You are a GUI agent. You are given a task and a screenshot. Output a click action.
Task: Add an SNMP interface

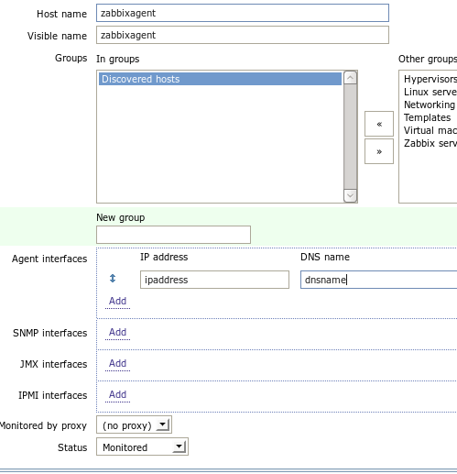117,332
